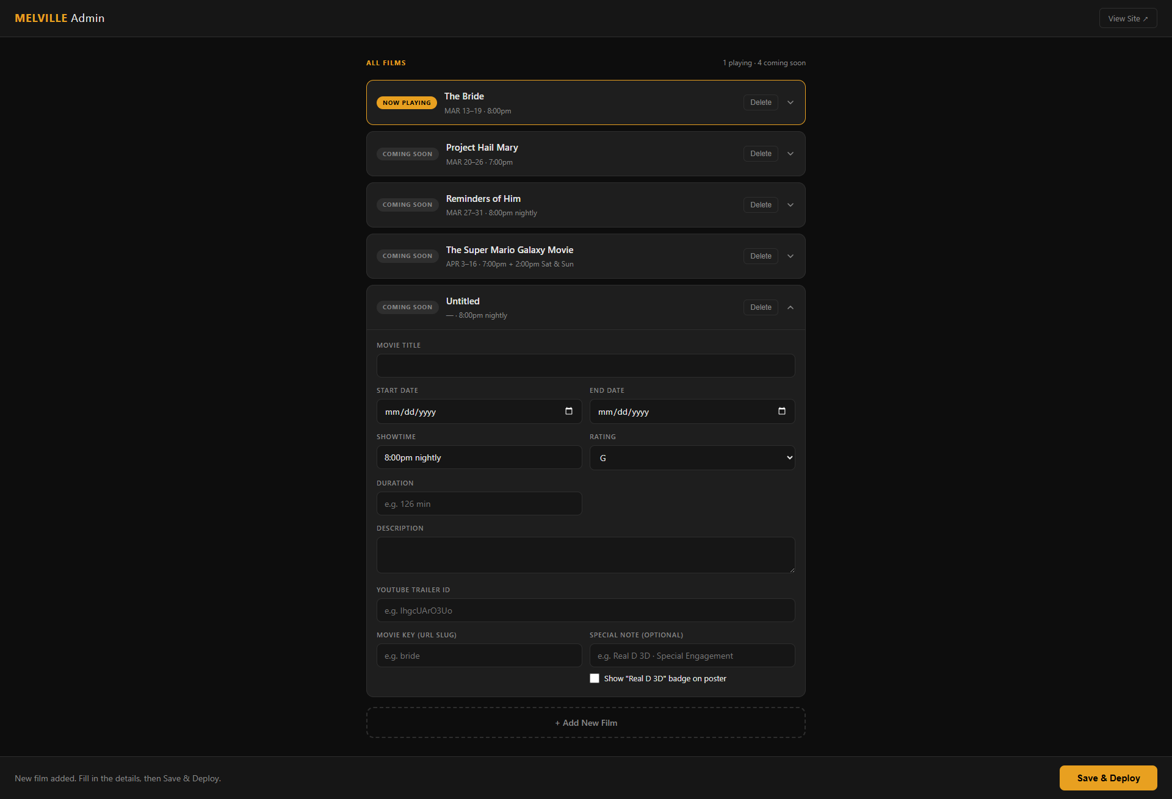Delete the Project Hail Mary film
The image size is (1172, 799).
click(x=760, y=153)
